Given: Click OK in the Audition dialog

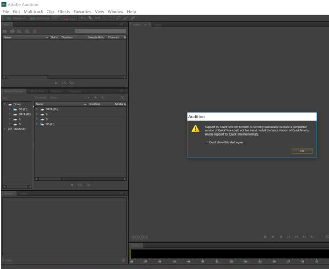Looking at the screenshot, I should (302, 151).
